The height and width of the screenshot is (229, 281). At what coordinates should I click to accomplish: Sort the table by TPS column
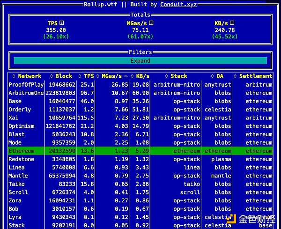[x=89, y=76]
